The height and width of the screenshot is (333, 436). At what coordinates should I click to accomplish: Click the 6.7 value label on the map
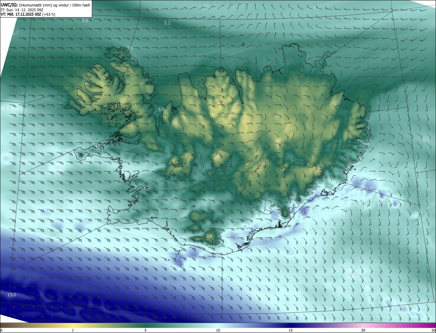15,33
